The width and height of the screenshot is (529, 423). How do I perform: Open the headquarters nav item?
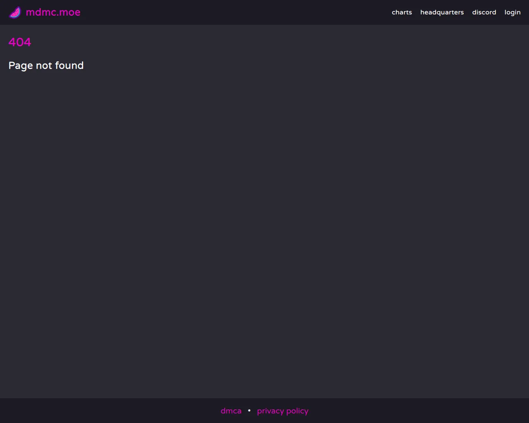tap(442, 12)
